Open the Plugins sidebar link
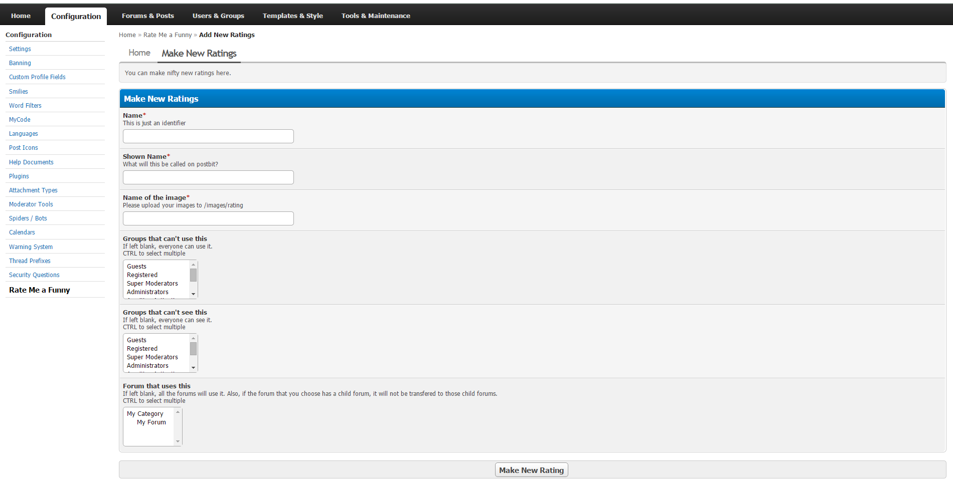The width and height of the screenshot is (953, 480). [x=19, y=176]
